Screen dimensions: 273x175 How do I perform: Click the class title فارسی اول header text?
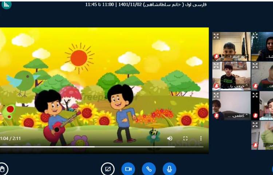click(x=196, y=4)
